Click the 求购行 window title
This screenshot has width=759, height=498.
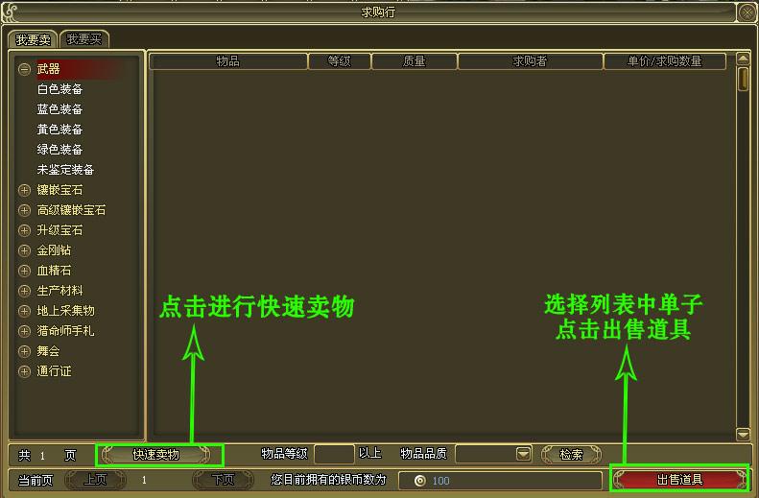point(378,12)
